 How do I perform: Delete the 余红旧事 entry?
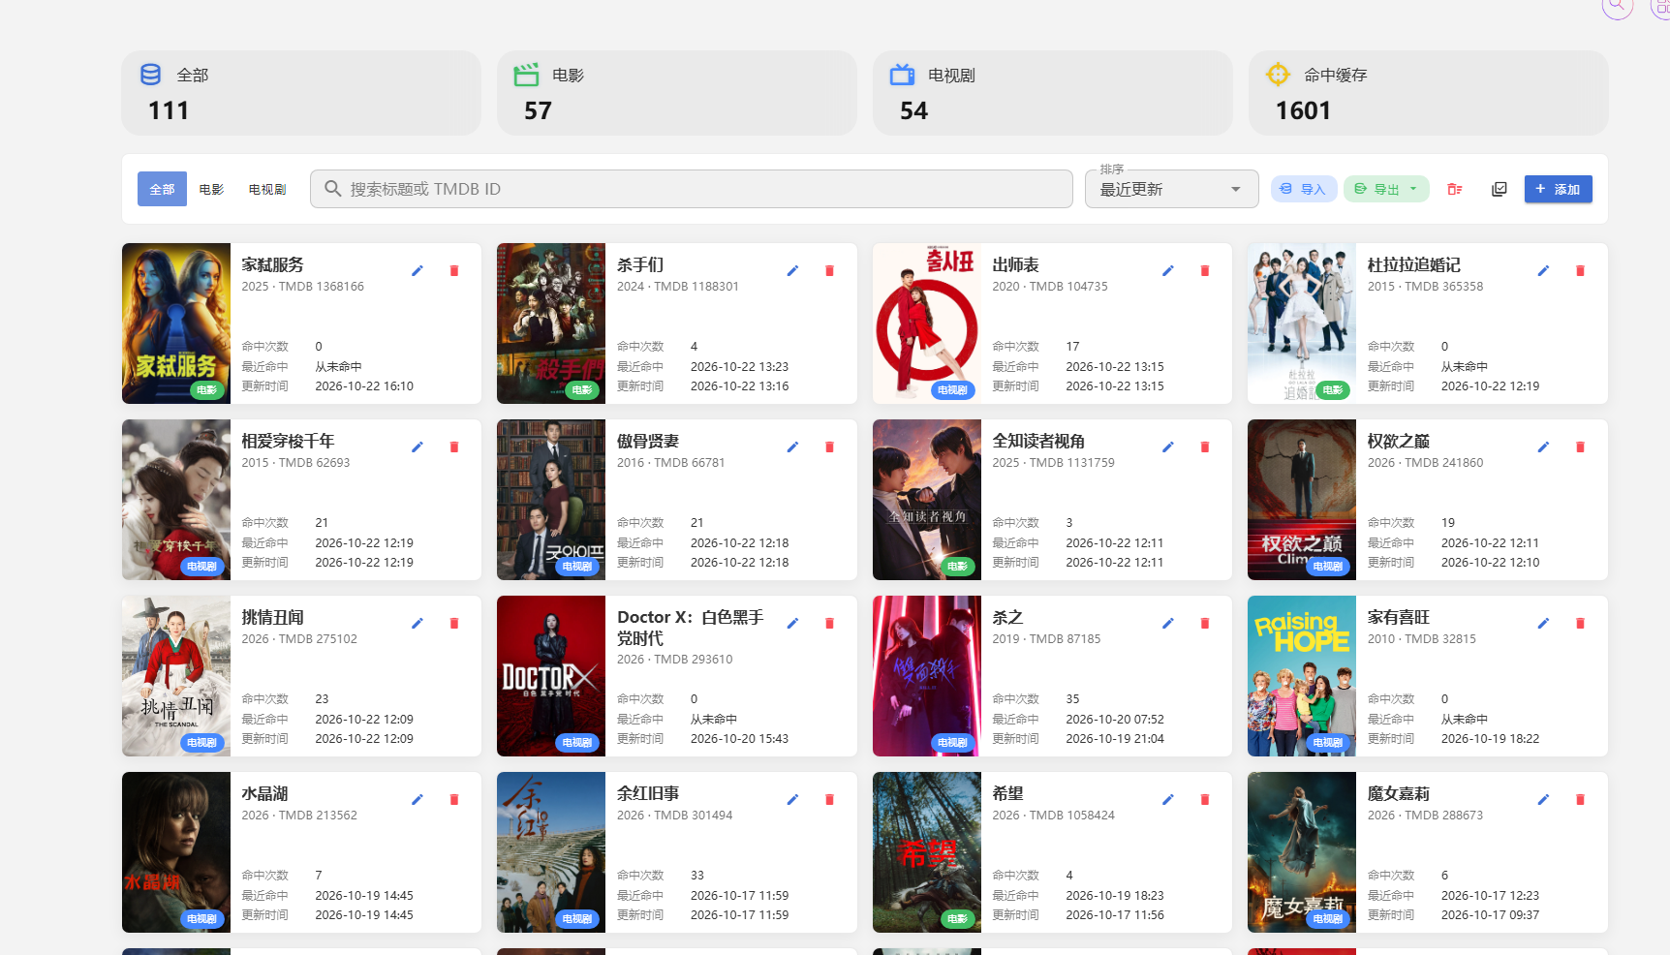tap(829, 800)
